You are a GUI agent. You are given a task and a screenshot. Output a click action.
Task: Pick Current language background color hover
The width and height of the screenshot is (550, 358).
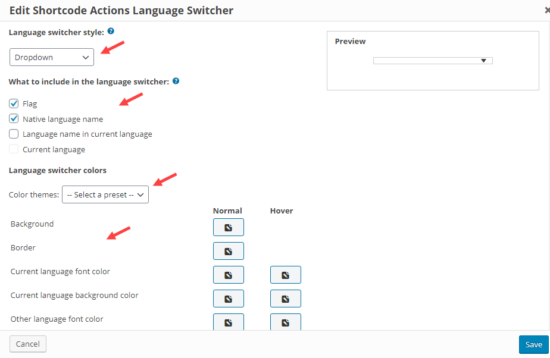[285, 299]
